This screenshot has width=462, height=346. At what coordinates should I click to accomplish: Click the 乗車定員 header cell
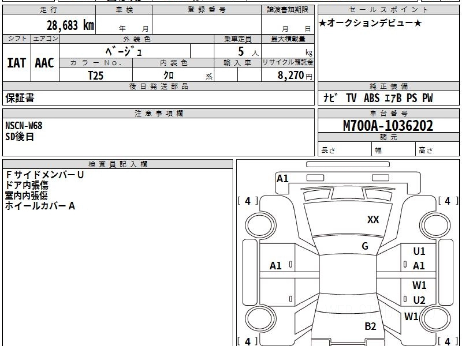coord(238,39)
